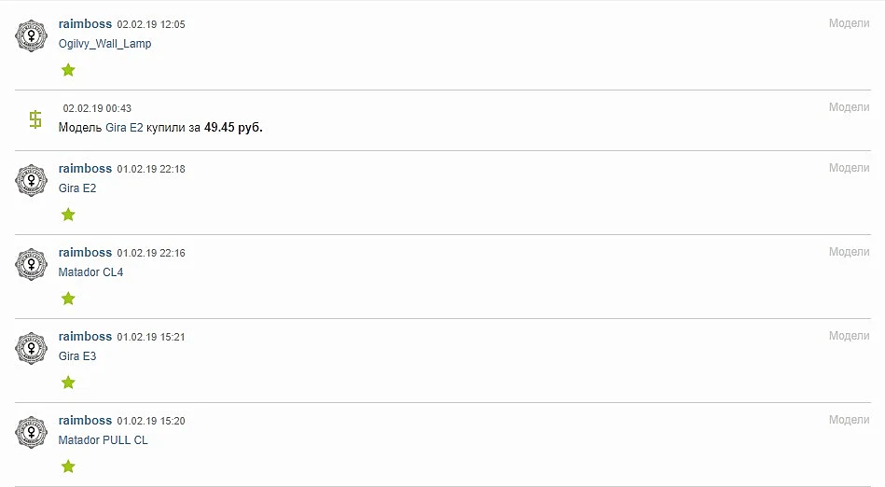
Task: Click the green star under Gira E2
Action: [68, 215]
